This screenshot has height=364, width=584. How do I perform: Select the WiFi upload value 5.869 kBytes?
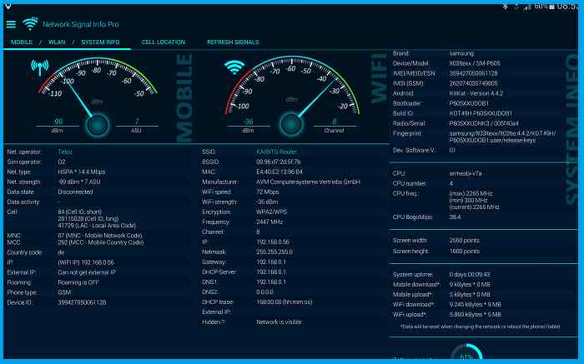[476, 314]
